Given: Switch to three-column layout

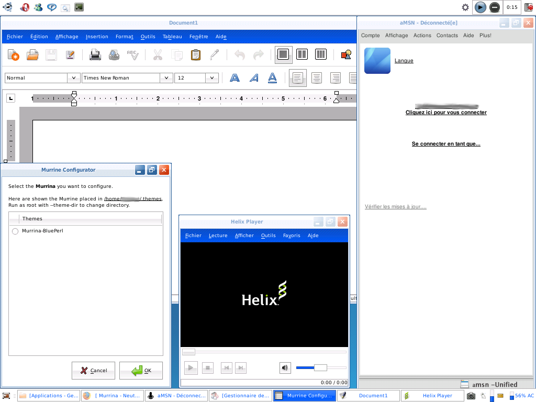Looking at the screenshot, I should click(x=321, y=54).
